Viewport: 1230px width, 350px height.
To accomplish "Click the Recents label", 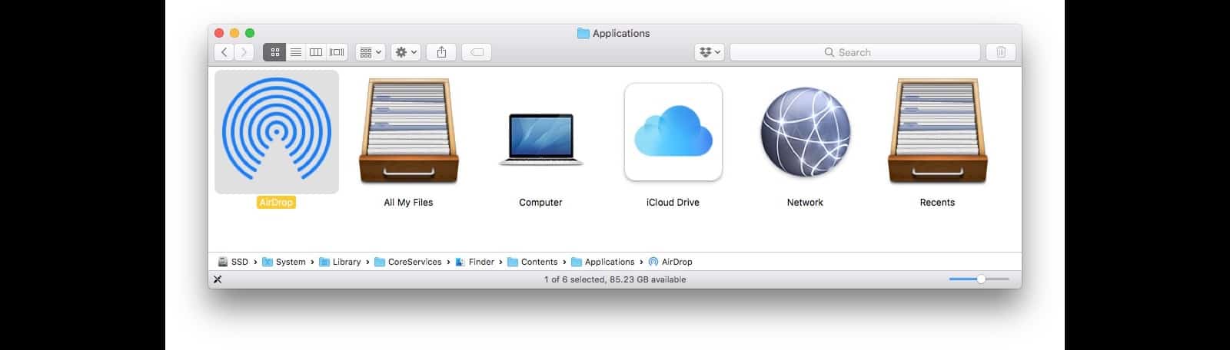I will [x=937, y=203].
